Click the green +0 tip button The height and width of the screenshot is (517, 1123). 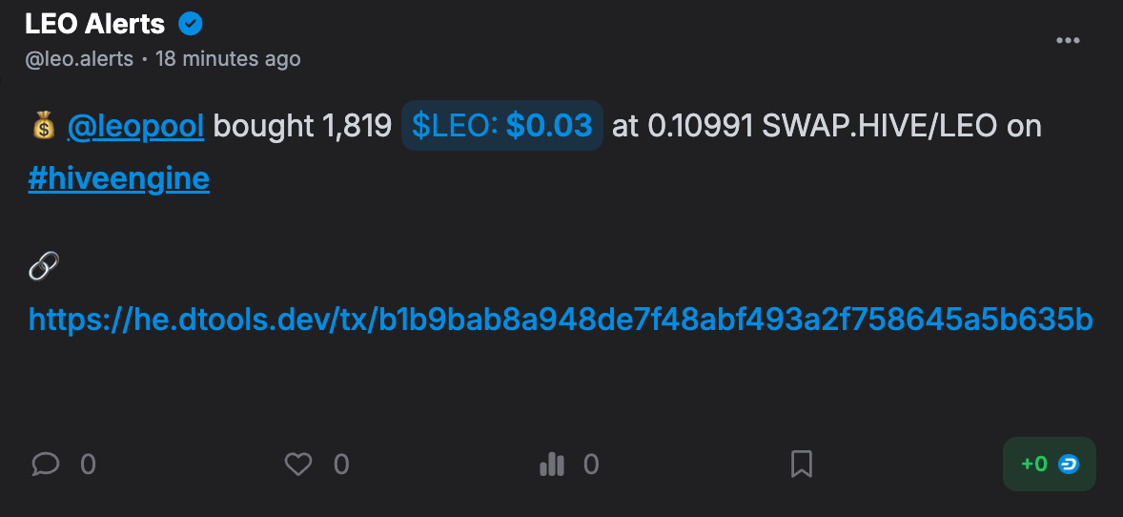click(1050, 464)
